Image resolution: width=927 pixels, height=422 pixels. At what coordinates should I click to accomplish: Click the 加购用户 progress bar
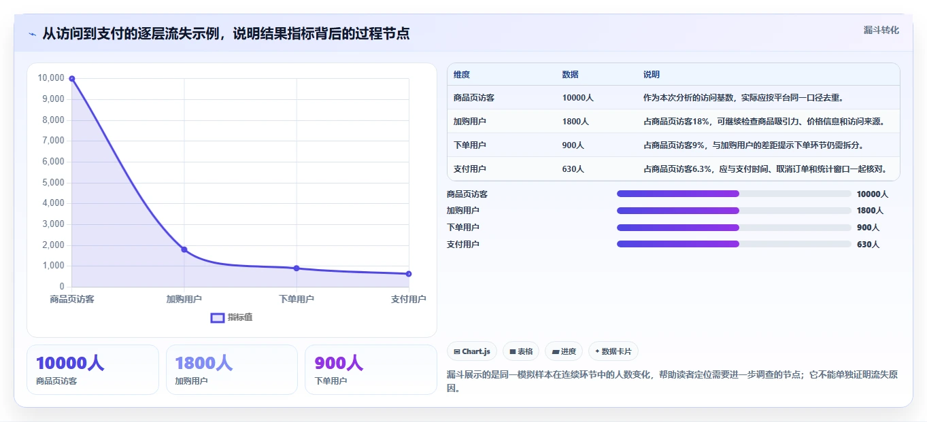(x=734, y=211)
